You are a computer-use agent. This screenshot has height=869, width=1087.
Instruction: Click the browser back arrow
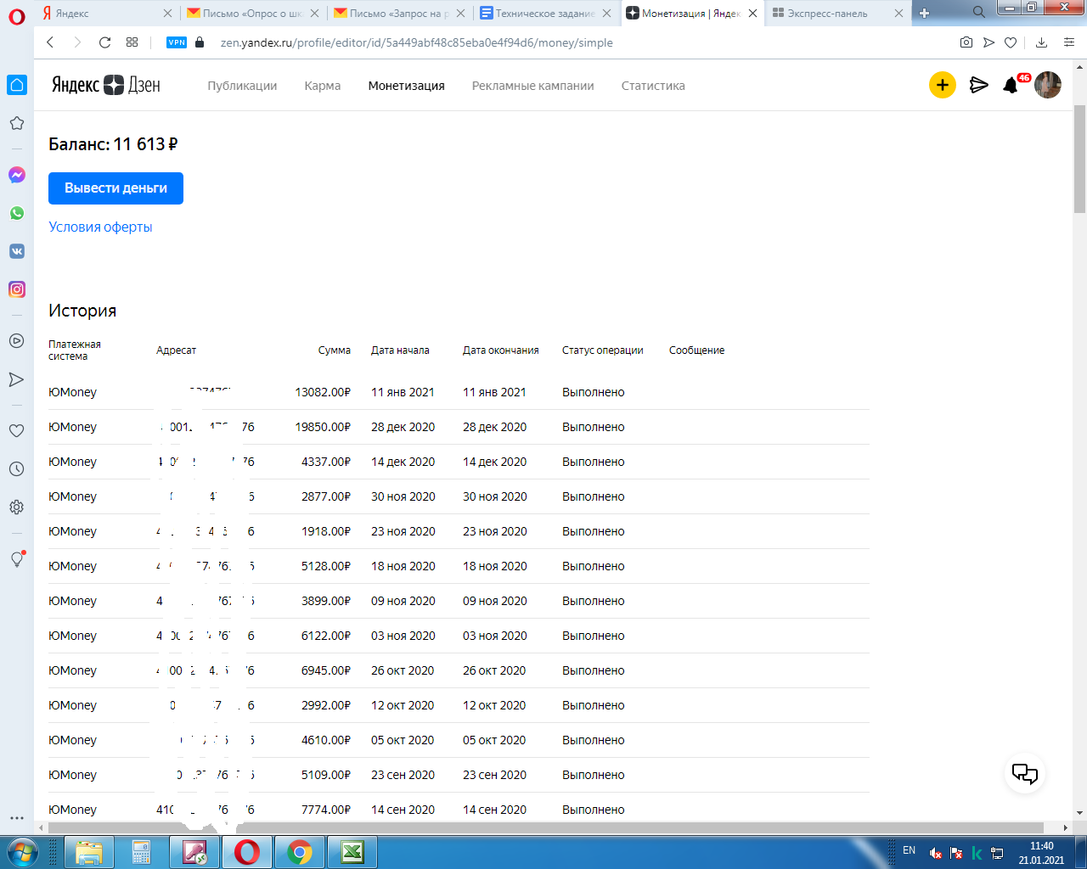pos(50,42)
